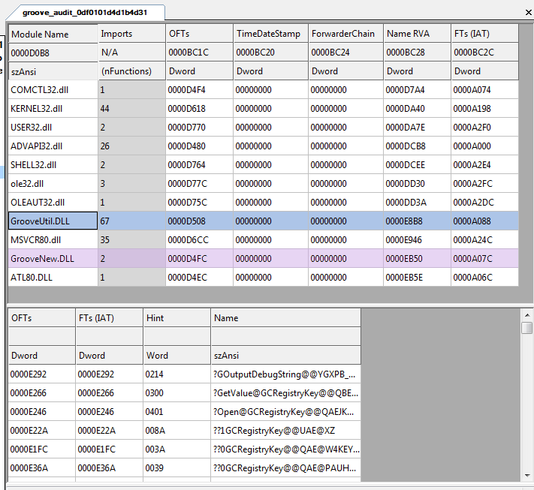Click imports count 44 for KERNEL32.dll
534x490 pixels.
pyautogui.click(x=131, y=109)
